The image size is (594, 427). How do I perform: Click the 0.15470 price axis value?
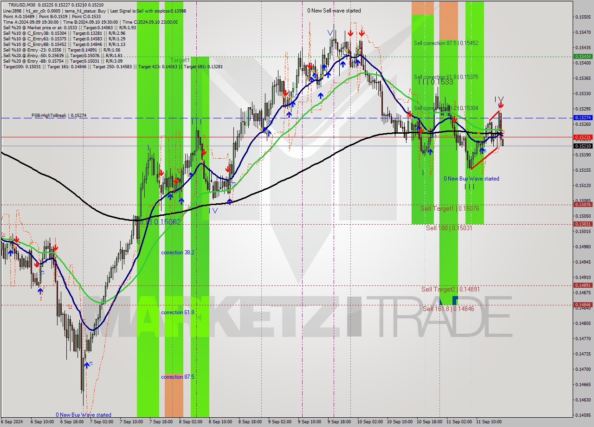pyautogui.click(x=583, y=32)
